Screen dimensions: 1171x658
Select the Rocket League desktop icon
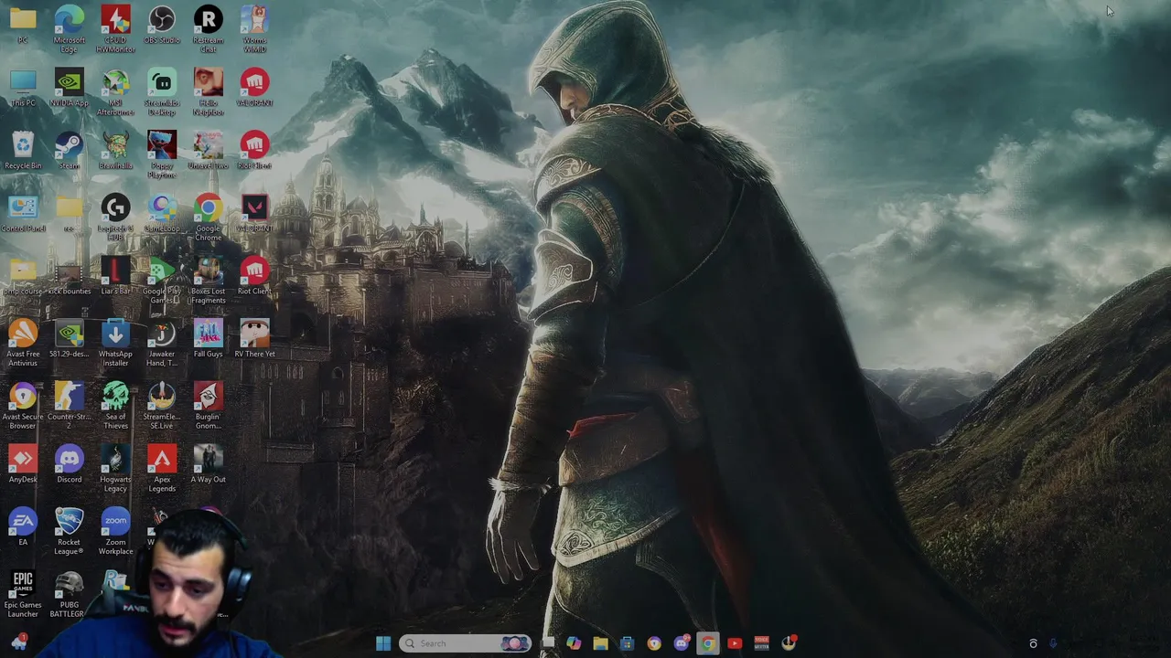[x=69, y=532]
